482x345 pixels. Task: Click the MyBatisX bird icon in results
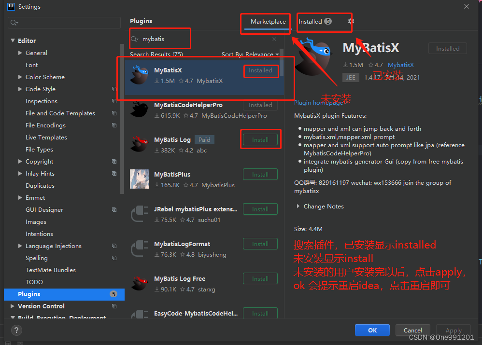139,75
